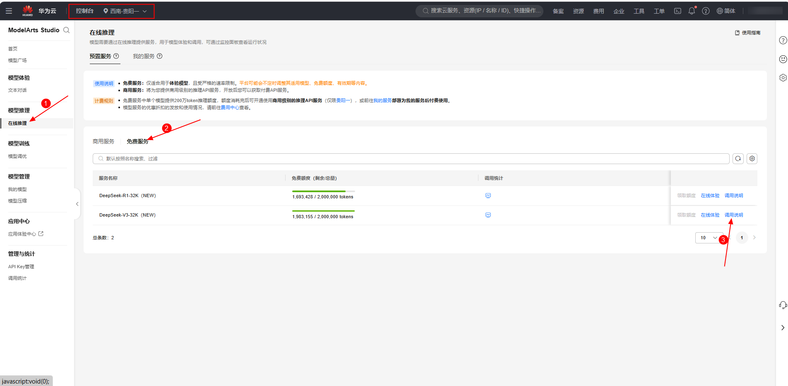This screenshot has height=386, width=788.
Task: Click right rail help question icon
Action: (783, 40)
